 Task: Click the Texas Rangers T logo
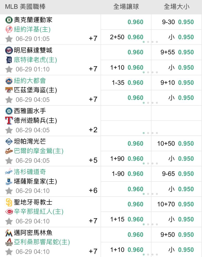(9, 121)
